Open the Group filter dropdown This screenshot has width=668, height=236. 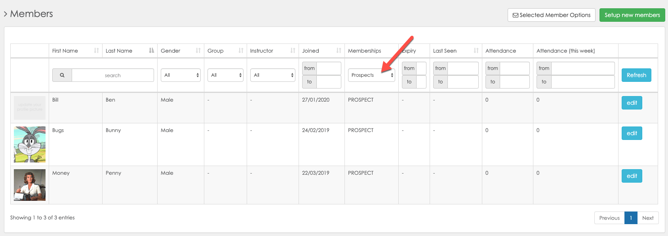225,75
